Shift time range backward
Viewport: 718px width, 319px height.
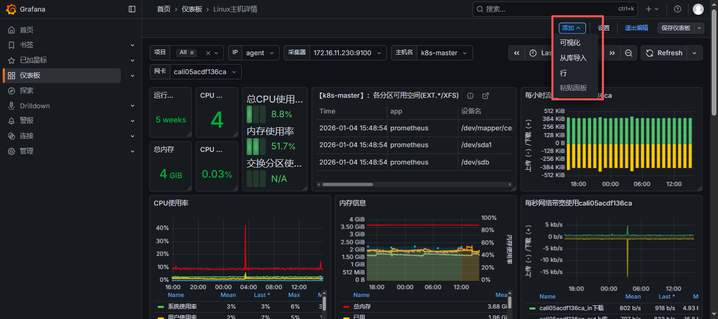click(x=517, y=53)
